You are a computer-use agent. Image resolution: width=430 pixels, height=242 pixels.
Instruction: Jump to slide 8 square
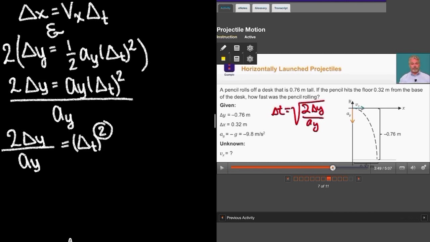click(x=334, y=179)
